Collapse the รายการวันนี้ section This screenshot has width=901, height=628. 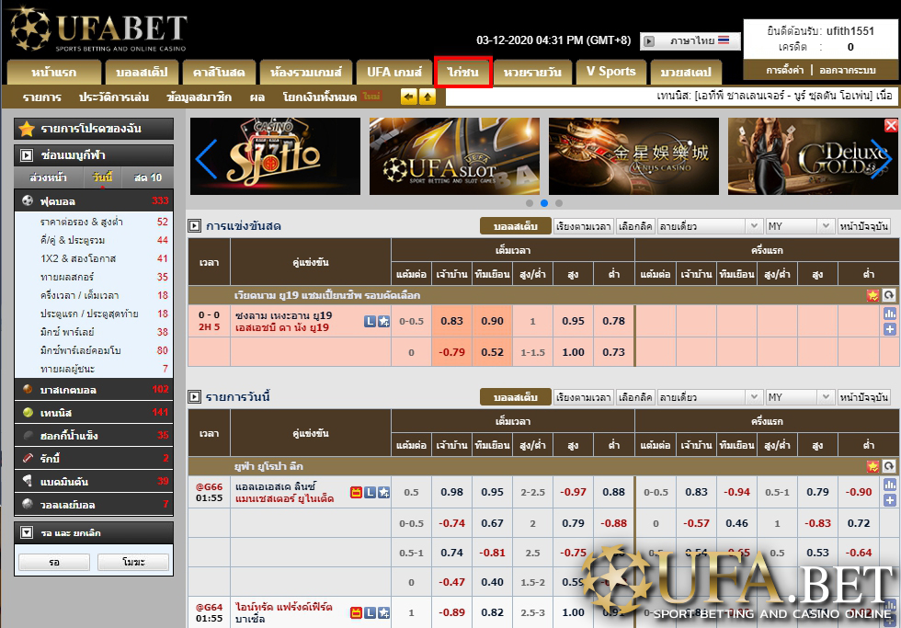(195, 396)
